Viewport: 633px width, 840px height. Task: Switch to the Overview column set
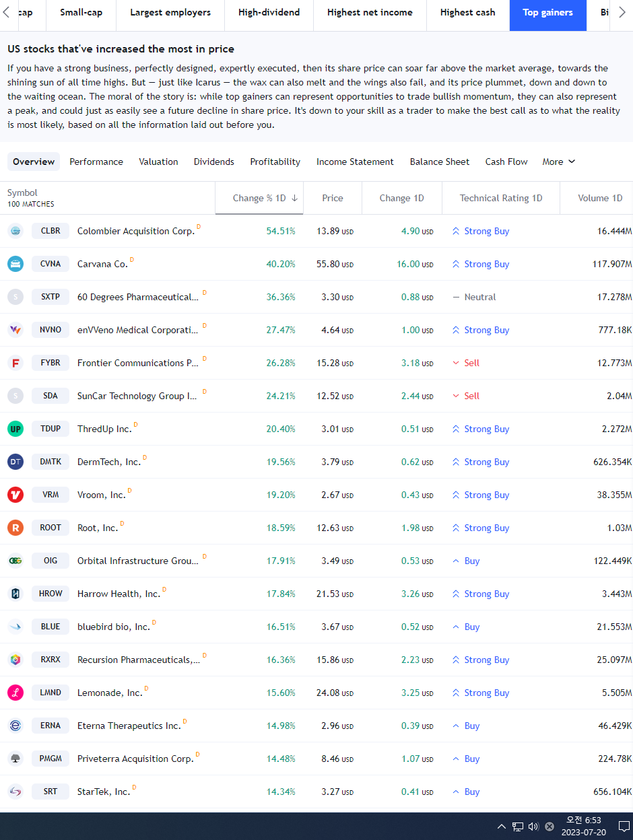coord(34,162)
